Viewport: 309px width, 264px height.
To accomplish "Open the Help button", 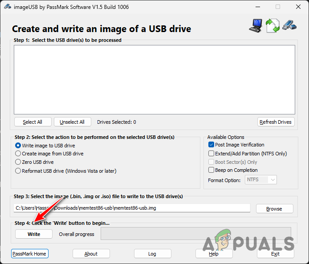I will (x=214, y=254).
